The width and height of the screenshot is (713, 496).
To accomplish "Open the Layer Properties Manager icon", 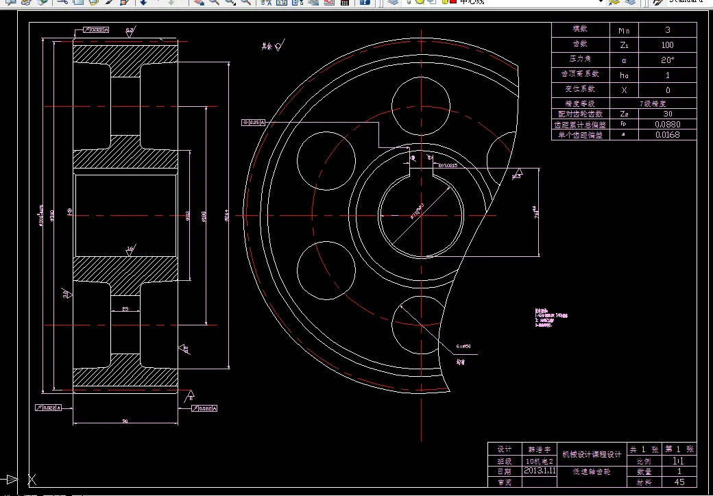I will click(393, 2).
